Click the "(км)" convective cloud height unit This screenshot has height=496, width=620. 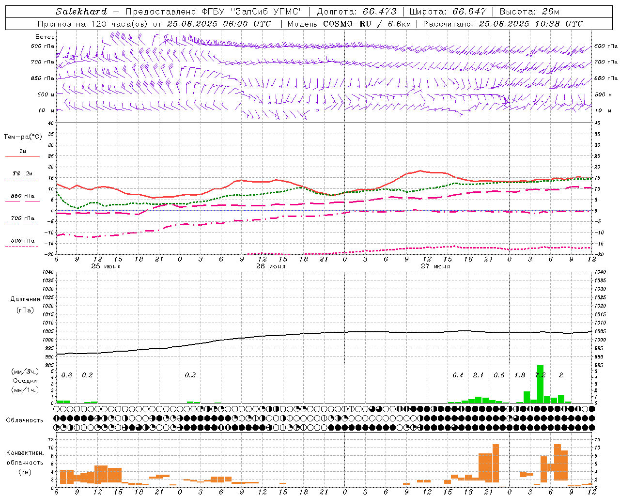point(25,471)
